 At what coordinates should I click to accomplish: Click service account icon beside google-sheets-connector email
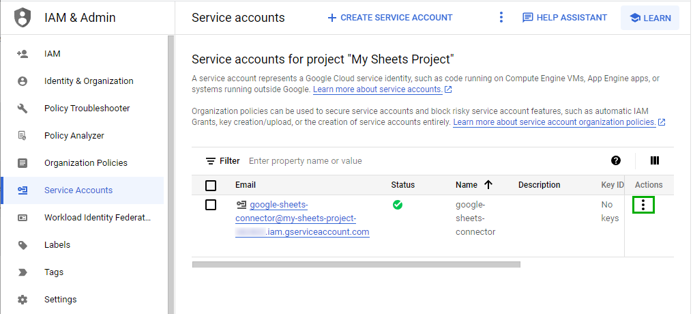241,205
